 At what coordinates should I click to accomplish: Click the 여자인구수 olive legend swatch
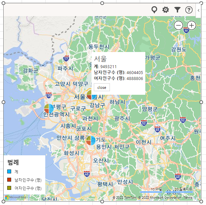9,188
